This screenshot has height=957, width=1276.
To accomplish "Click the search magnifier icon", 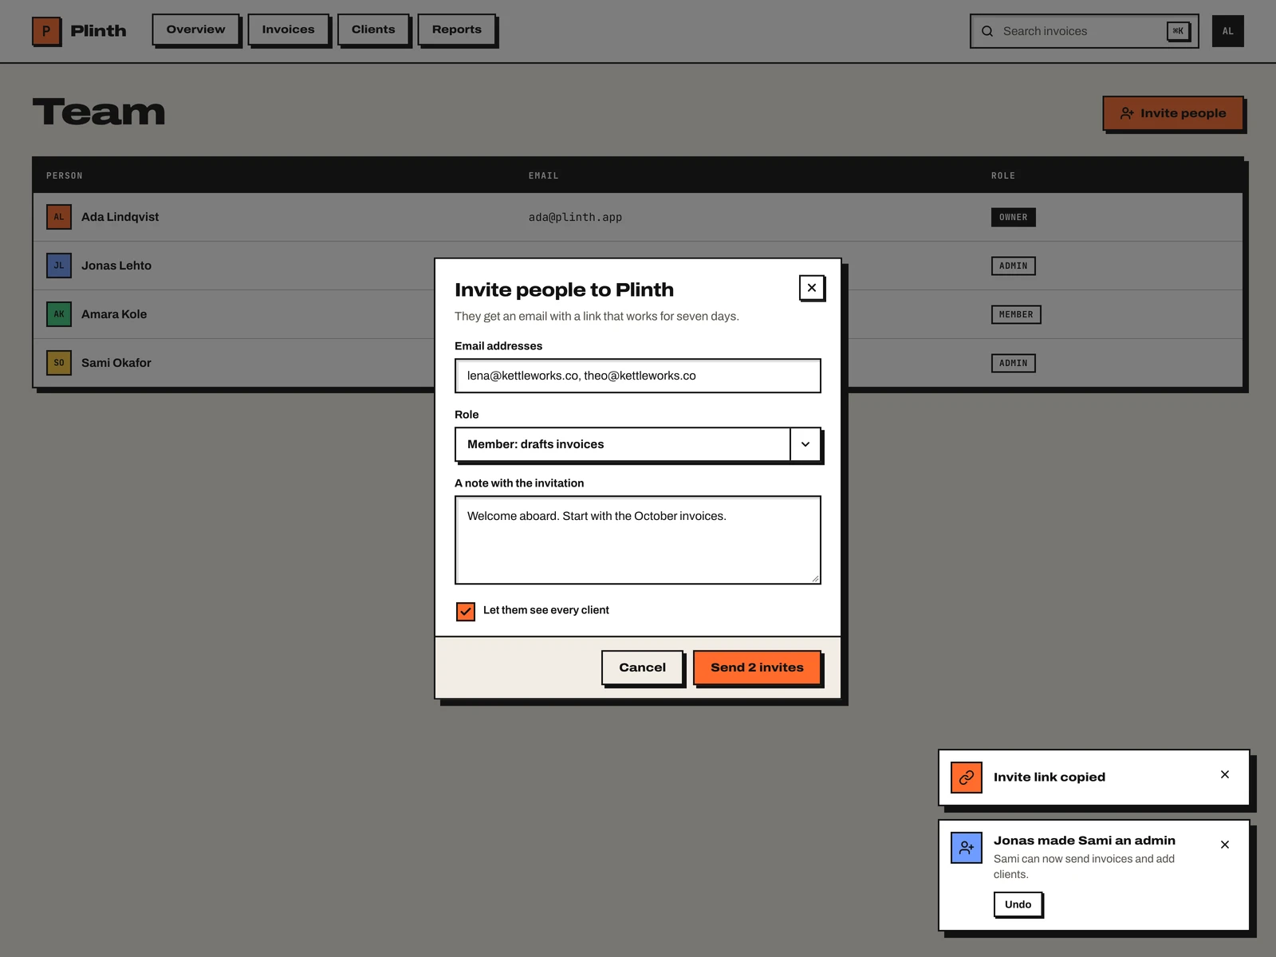I will click(987, 31).
